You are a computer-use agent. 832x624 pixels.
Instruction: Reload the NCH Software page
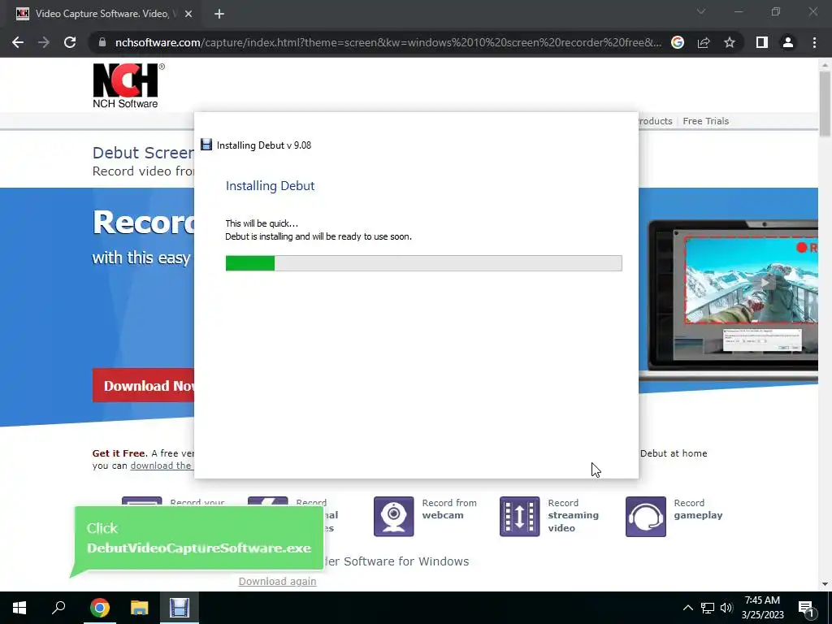[x=70, y=42]
